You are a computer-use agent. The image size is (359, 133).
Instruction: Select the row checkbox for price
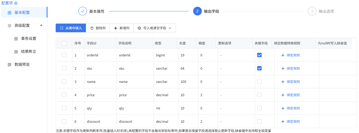click(64, 95)
